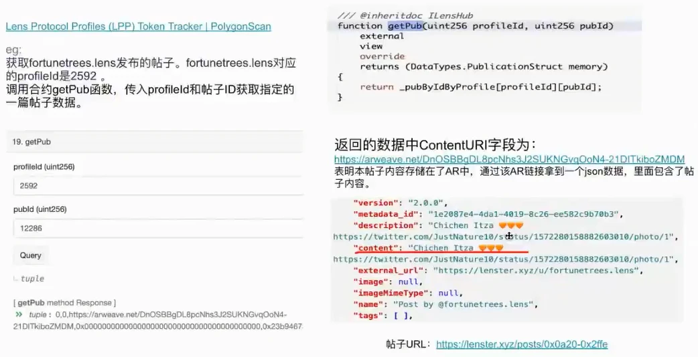Click the 'pubId (uint256)' label
698x357 pixels.
40,209
